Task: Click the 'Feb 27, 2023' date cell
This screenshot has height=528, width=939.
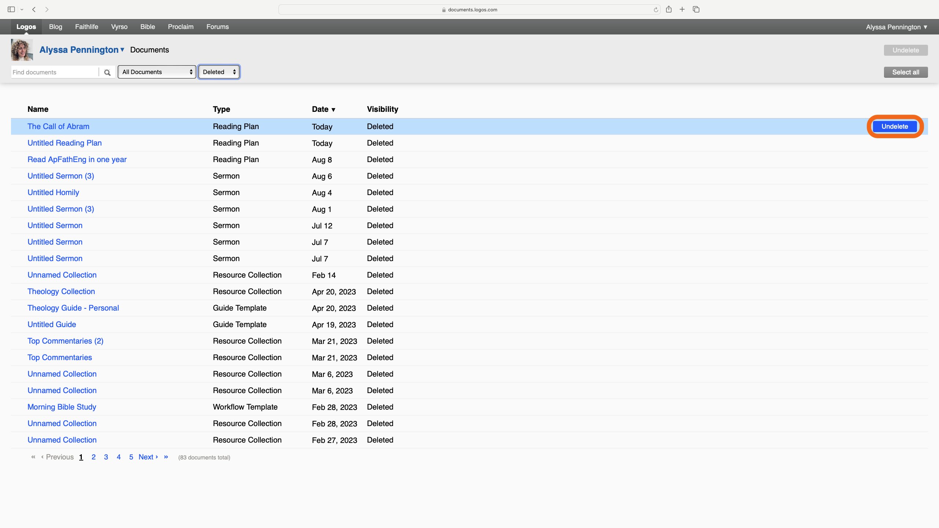Action: coord(335,440)
